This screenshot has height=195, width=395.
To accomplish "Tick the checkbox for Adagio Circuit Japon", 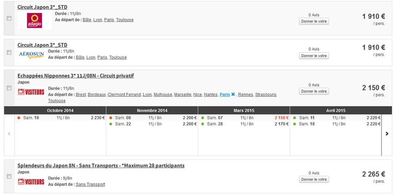I will (x=9, y=19).
